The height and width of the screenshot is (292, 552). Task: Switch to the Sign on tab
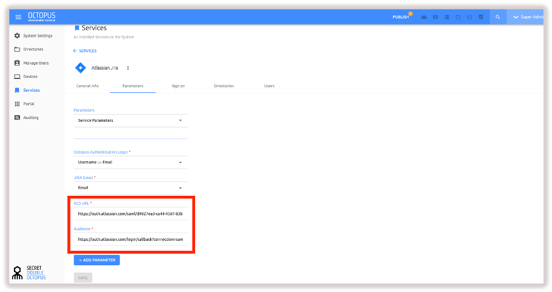click(x=178, y=86)
